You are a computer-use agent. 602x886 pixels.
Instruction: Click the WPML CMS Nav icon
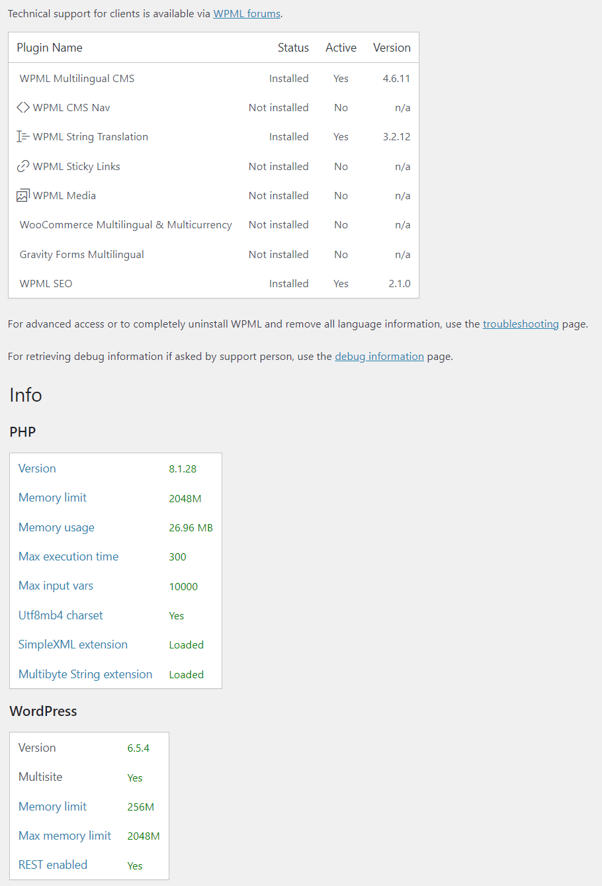[x=23, y=107]
